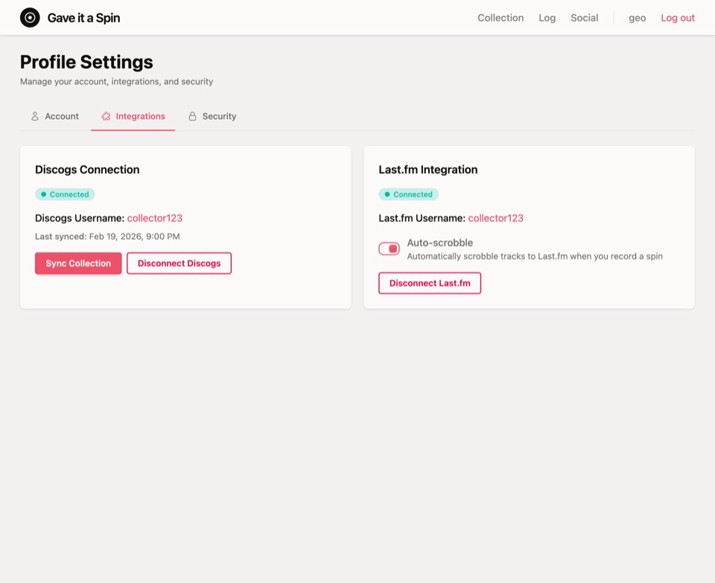
Task: Click the Disconnect Discogs button
Action: pyautogui.click(x=179, y=263)
